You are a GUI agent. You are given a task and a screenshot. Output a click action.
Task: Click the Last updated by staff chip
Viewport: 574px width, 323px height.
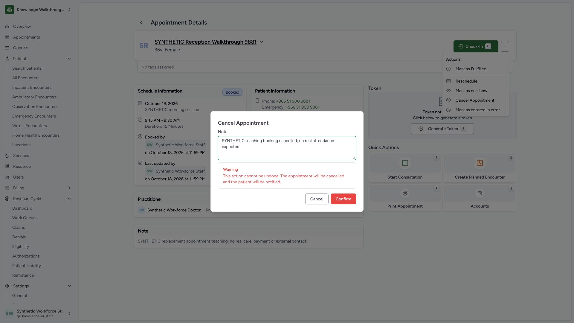tap(175, 171)
